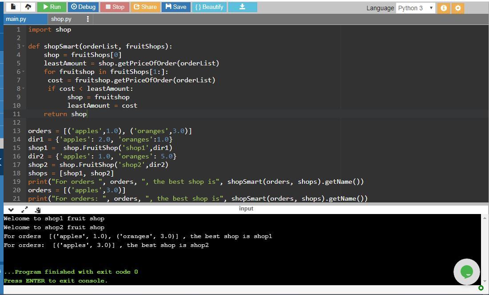This screenshot has height=295, width=489.
Task: Run the program with the green Run button
Action: point(51,7)
